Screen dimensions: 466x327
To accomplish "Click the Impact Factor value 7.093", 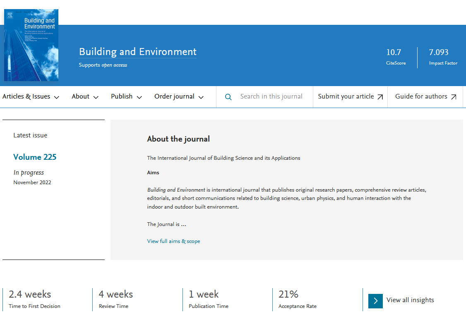I will click(438, 53).
